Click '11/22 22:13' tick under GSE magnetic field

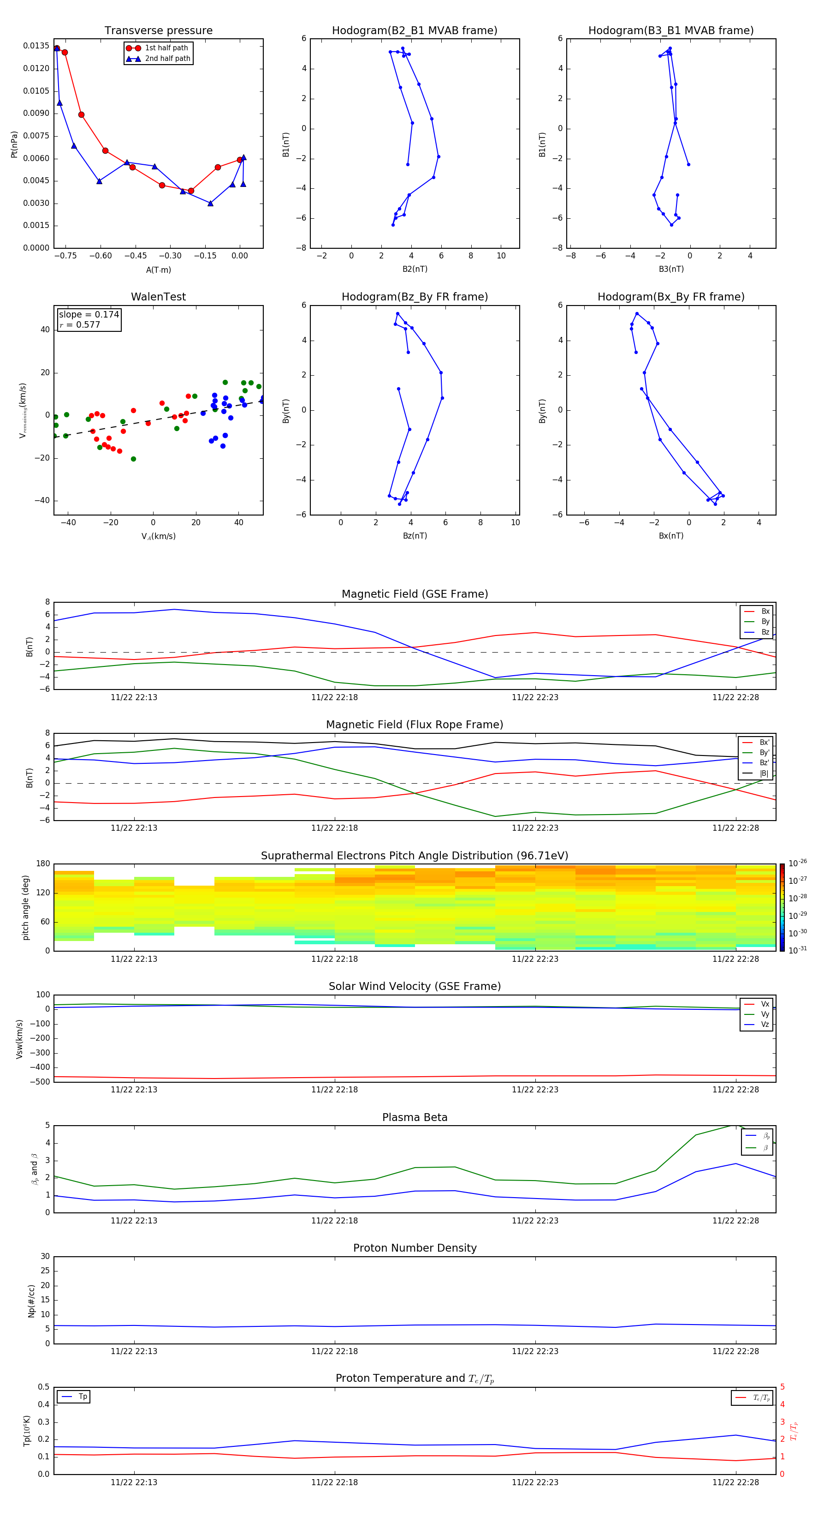pyautogui.click(x=134, y=698)
